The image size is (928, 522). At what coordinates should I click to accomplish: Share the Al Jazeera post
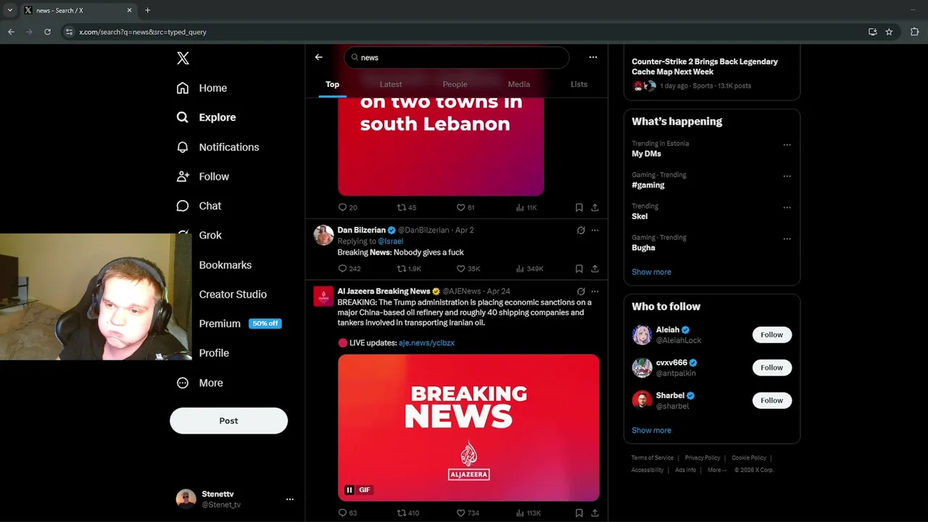tap(594, 513)
